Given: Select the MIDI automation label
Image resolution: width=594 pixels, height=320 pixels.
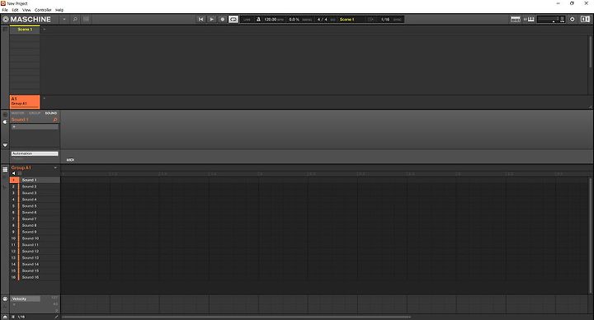Looking at the screenshot, I should 70,160.
